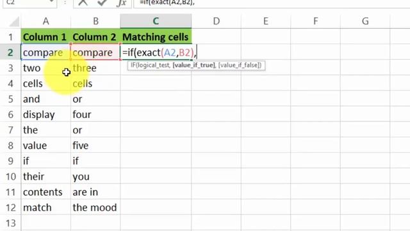Select row 4 header
This screenshot has height=231, width=410.
point(10,83)
